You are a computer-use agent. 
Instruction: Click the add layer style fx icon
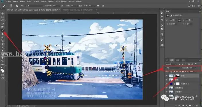tap(180, 105)
